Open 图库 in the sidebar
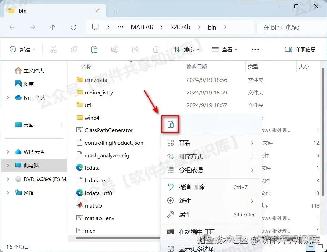The height and width of the screenshot is (252, 327). pyautogui.click(x=24, y=84)
